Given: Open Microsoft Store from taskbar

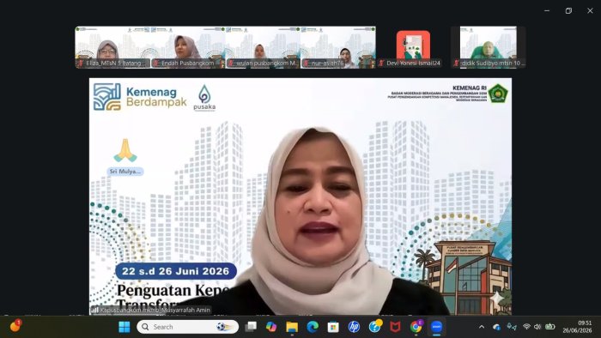Looking at the screenshot, I should pos(333,327).
